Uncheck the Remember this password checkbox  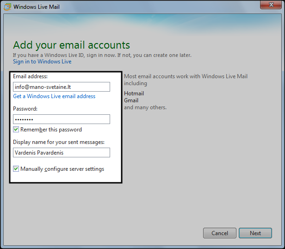[16, 130]
